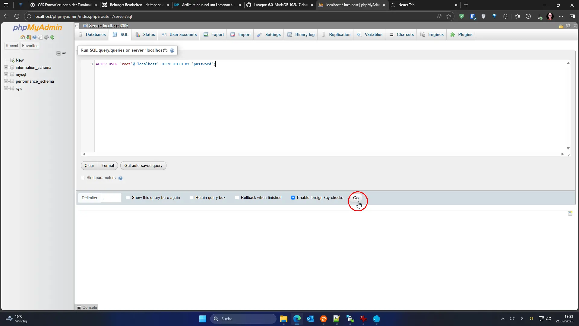579x326 pixels.
Task: Enable Show this query here again
Action: coord(128,198)
